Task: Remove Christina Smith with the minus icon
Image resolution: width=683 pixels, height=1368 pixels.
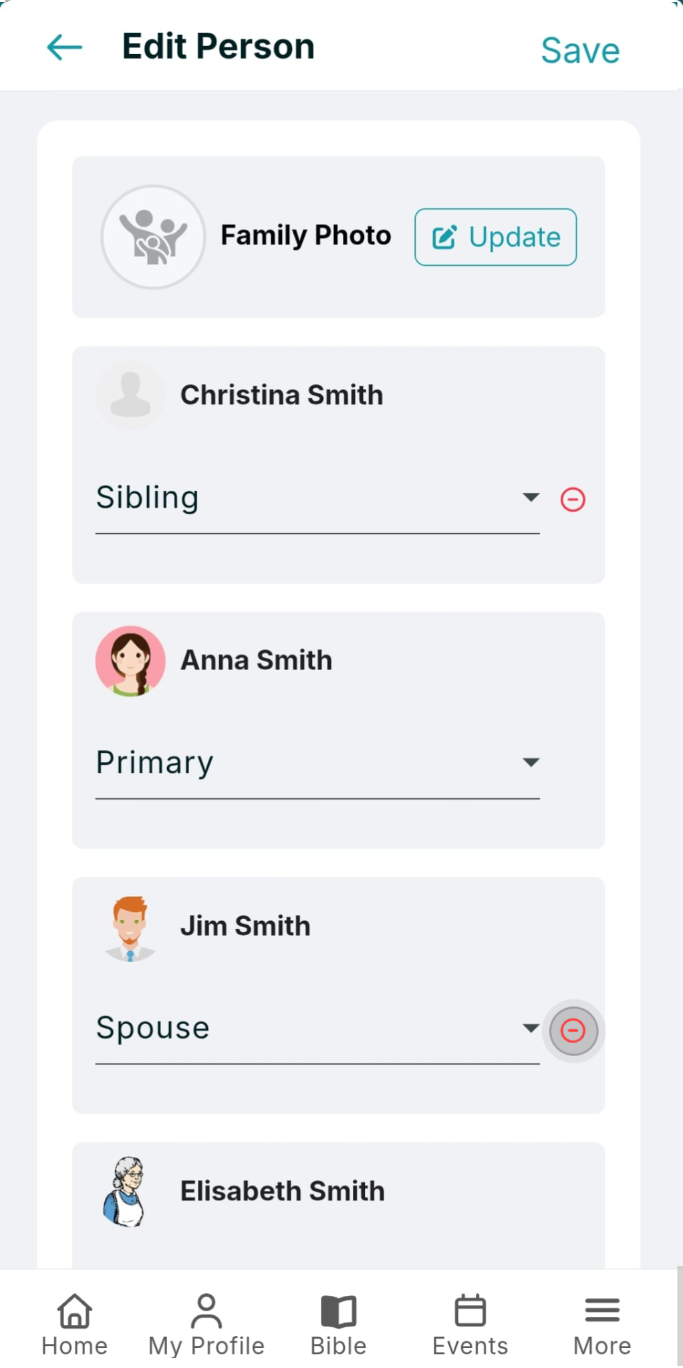Action: [x=573, y=499]
